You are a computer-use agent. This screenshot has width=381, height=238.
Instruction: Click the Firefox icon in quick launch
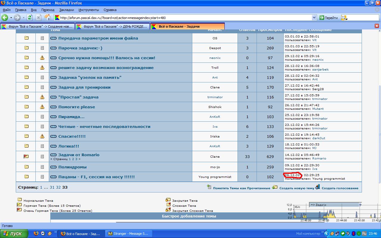click(x=36, y=234)
